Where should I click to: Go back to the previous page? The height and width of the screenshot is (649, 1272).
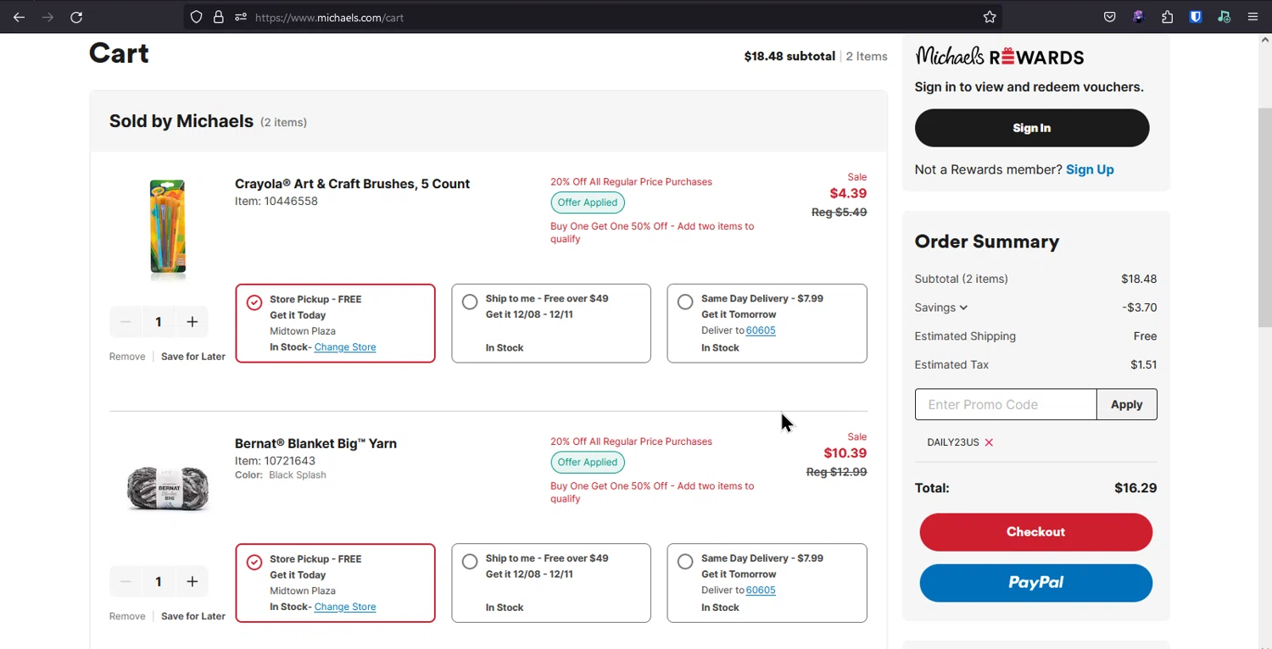[x=19, y=17]
